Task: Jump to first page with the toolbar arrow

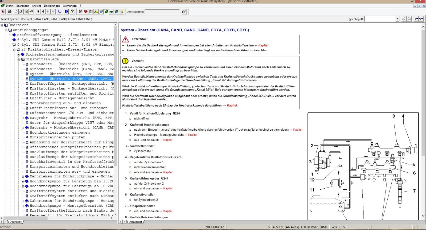Action: (x=38, y=12)
